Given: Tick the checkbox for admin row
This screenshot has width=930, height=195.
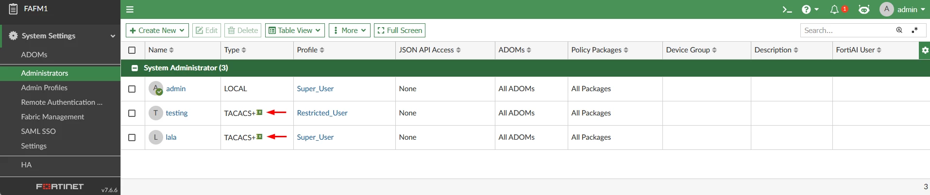Looking at the screenshot, I should pos(132,89).
